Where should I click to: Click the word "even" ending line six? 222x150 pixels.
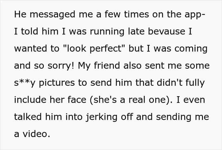pyautogui.click(x=194, y=100)
